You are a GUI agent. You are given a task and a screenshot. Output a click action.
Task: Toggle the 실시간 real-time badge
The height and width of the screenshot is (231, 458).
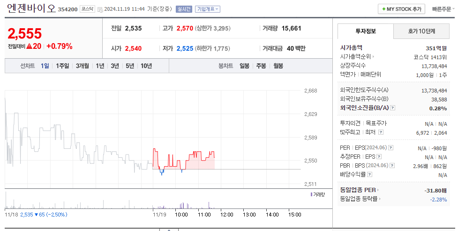coord(184,9)
